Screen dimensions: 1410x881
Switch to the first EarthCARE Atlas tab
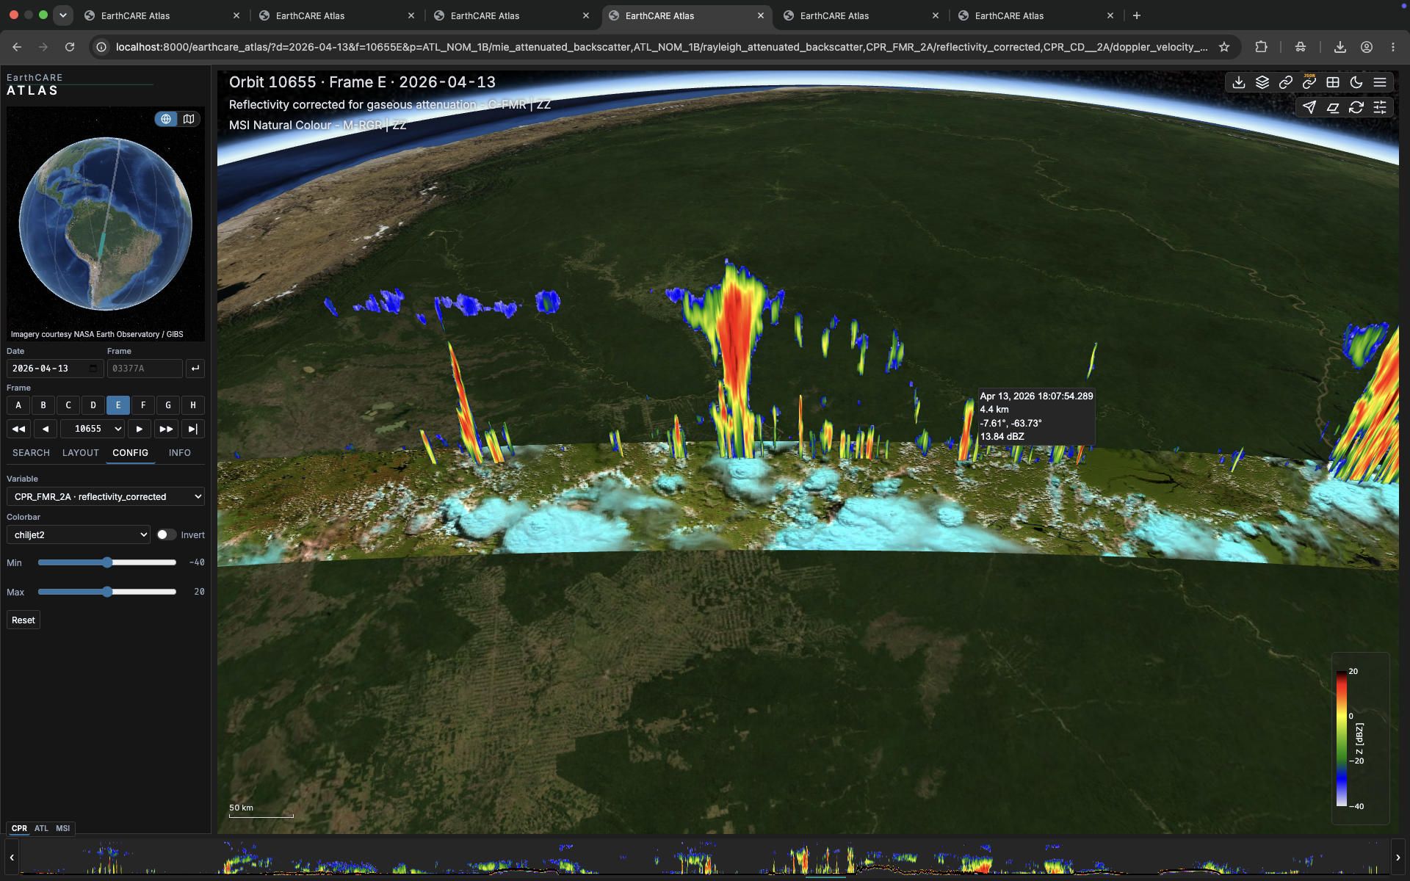point(162,15)
